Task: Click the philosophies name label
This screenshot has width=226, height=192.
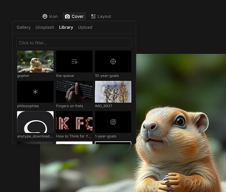Action: click(28, 106)
